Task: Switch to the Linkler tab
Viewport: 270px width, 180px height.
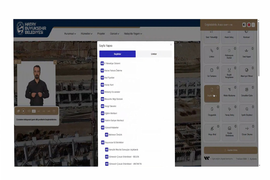Action: (154, 54)
